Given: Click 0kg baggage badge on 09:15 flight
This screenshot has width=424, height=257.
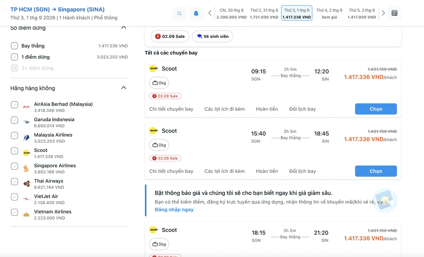Looking at the screenshot, I should click(x=159, y=83).
